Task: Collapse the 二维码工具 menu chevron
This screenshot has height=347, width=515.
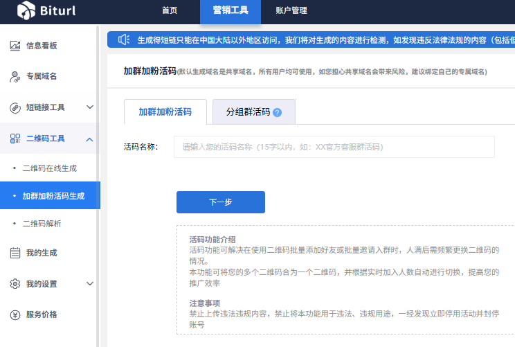Action: coord(90,139)
